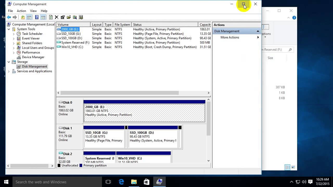Open the File menu

pyautogui.click(x=10, y=11)
